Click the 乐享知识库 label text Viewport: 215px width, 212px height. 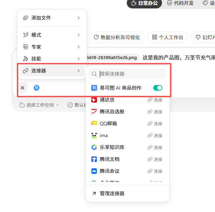click(112, 147)
